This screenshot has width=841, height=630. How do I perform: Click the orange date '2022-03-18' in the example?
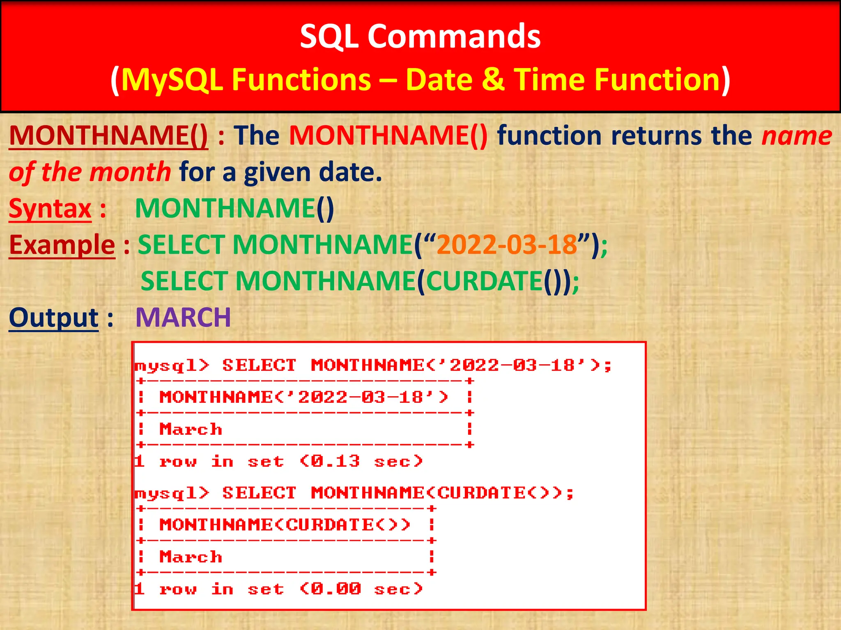(507, 245)
